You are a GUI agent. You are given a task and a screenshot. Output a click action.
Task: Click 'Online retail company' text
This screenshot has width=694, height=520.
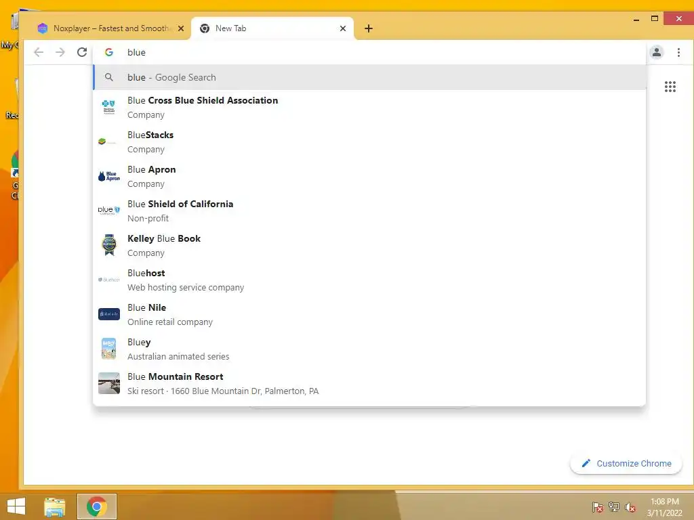[x=170, y=322]
